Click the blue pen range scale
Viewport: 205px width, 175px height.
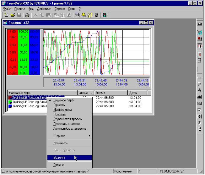tap(34, 52)
